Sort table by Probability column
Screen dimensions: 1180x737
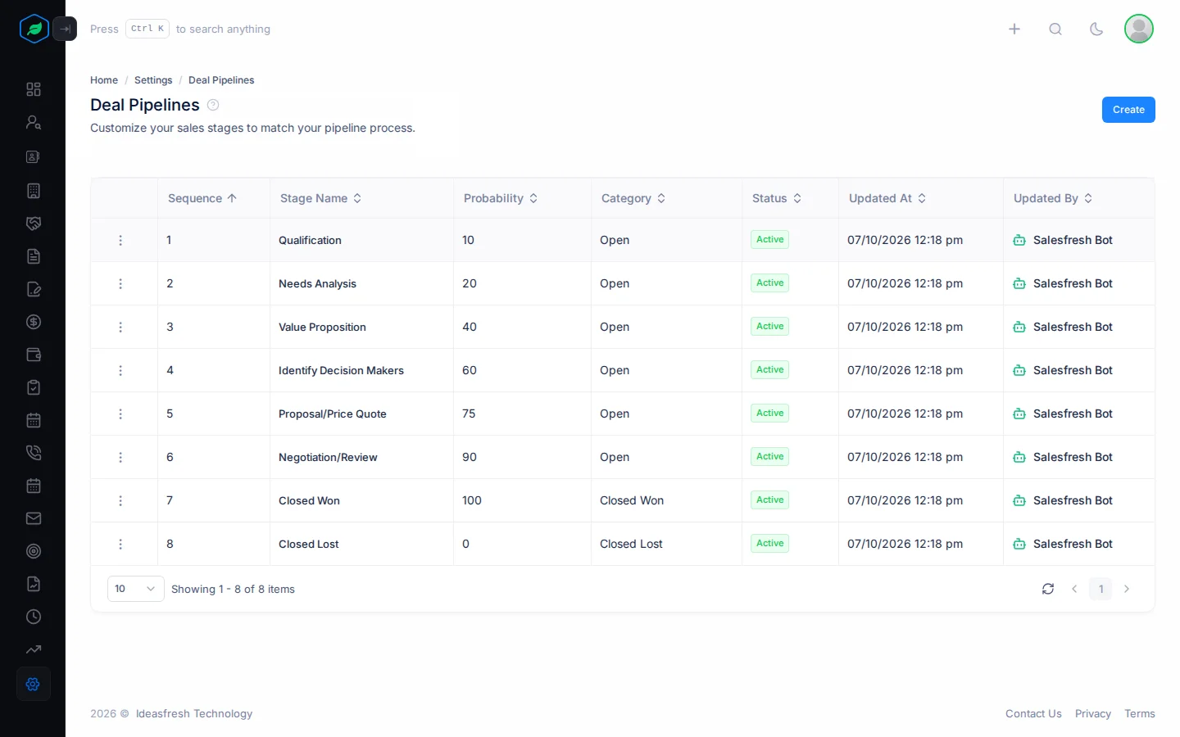501,198
